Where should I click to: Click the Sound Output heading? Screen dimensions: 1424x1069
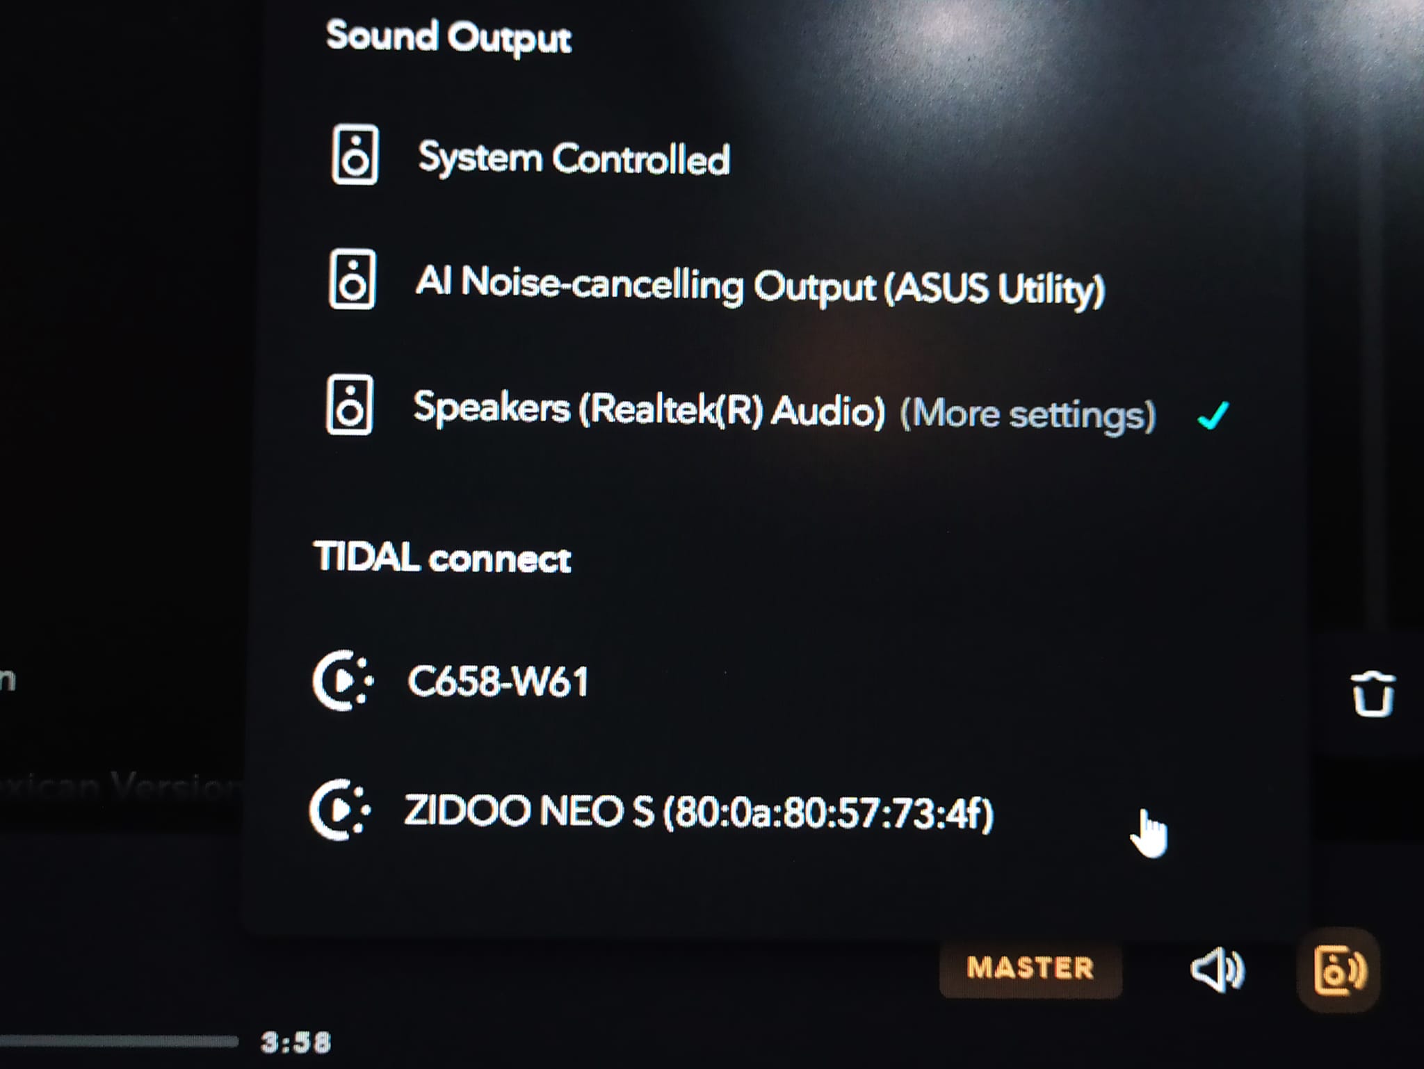(448, 36)
